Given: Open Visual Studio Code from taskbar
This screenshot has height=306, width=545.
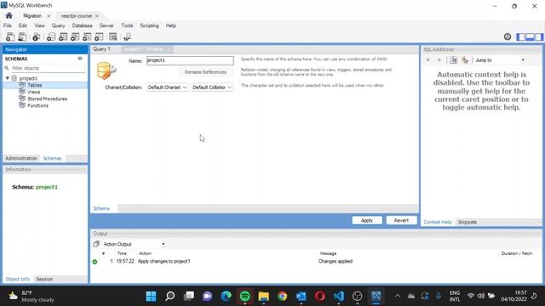Looking at the screenshot, I should point(339,296).
